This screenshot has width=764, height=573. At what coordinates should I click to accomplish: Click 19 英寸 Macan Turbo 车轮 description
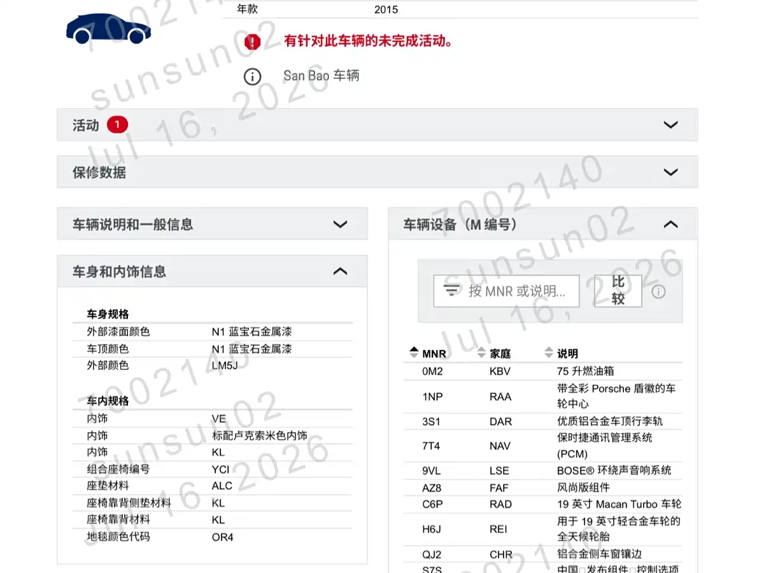click(619, 504)
